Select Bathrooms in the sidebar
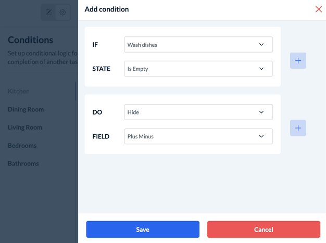 (23, 163)
